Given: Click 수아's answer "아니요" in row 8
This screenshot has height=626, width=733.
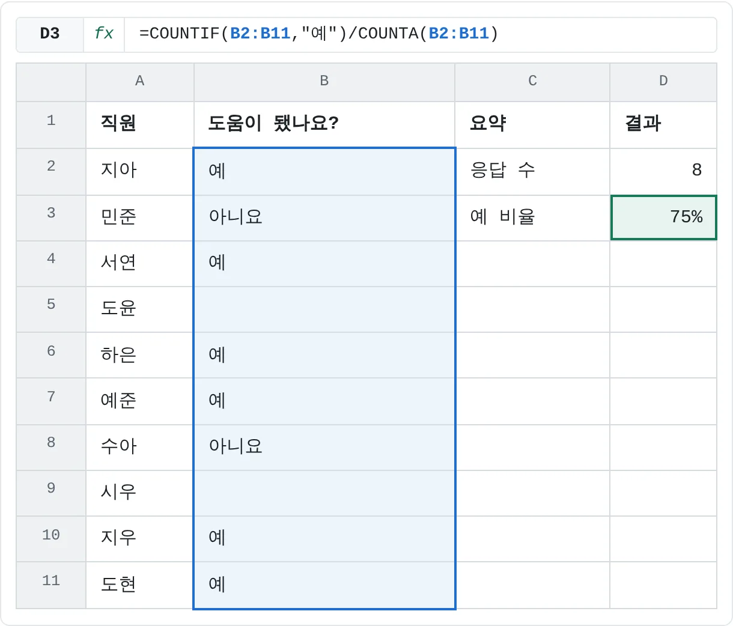Looking at the screenshot, I should pyautogui.click(x=324, y=448).
